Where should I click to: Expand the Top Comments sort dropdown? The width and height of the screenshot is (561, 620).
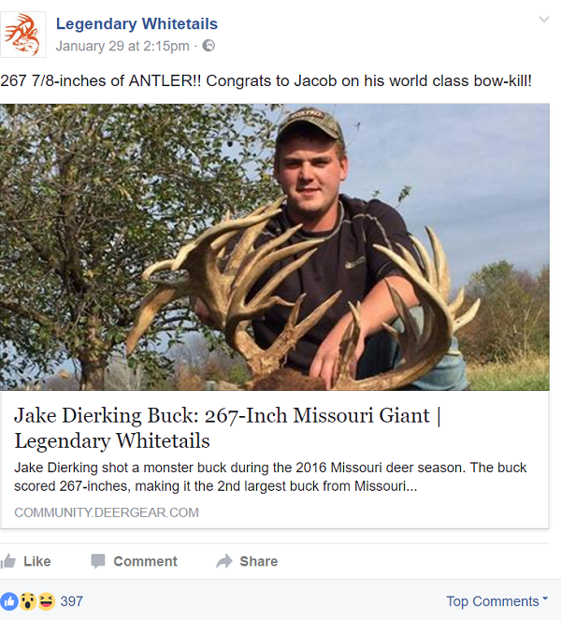[x=496, y=601]
